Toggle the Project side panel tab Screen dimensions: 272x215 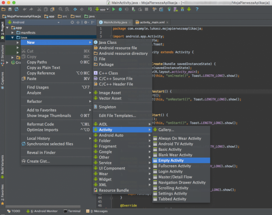3,29
